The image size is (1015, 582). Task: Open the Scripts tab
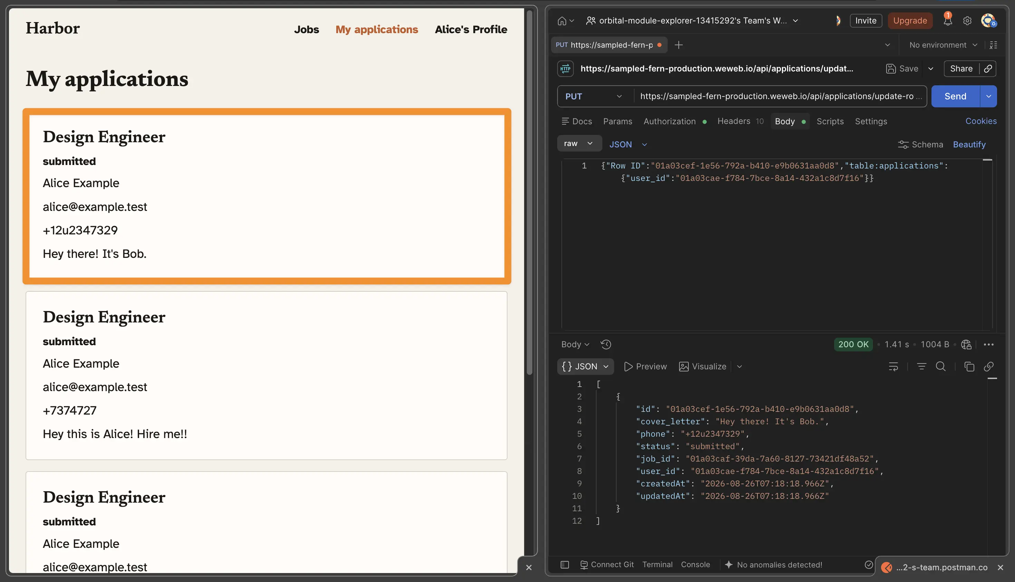coord(830,121)
